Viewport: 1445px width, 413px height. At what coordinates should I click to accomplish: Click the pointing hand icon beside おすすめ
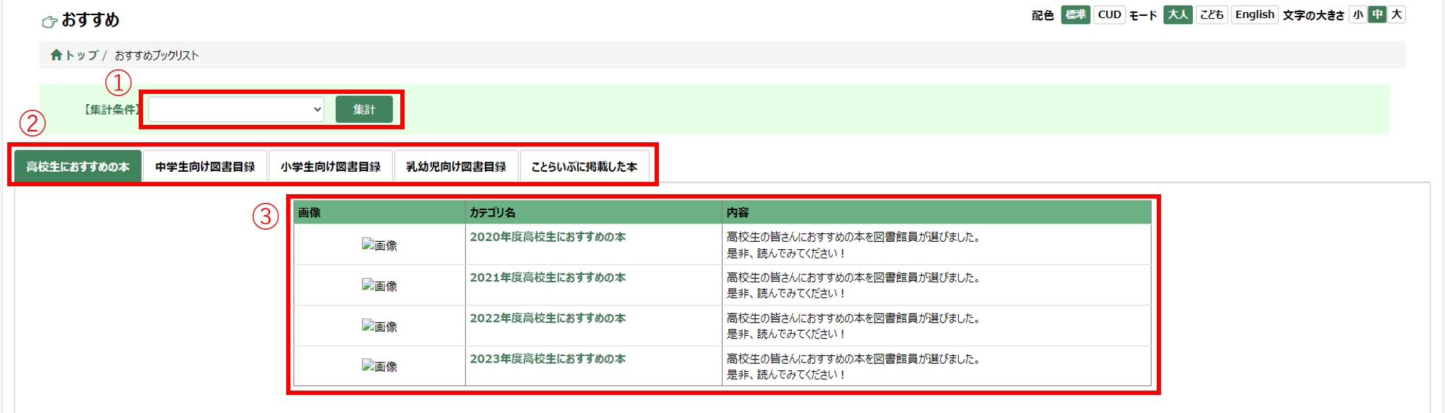click(x=49, y=22)
